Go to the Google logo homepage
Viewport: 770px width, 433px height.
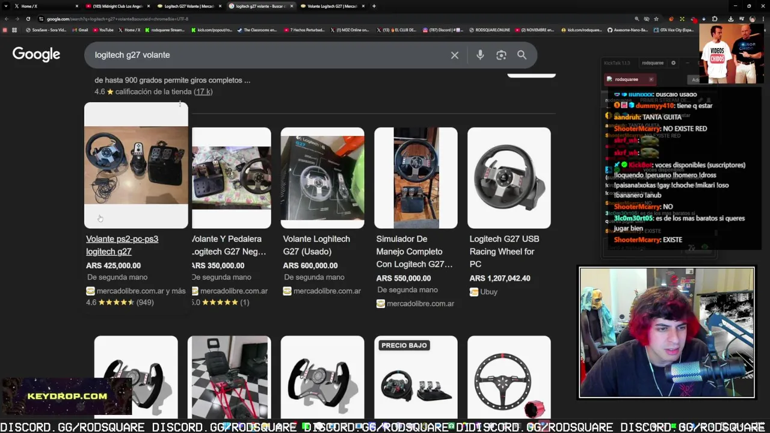[36, 55]
